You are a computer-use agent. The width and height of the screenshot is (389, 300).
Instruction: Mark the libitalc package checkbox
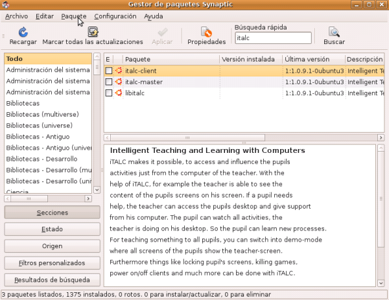(109, 93)
